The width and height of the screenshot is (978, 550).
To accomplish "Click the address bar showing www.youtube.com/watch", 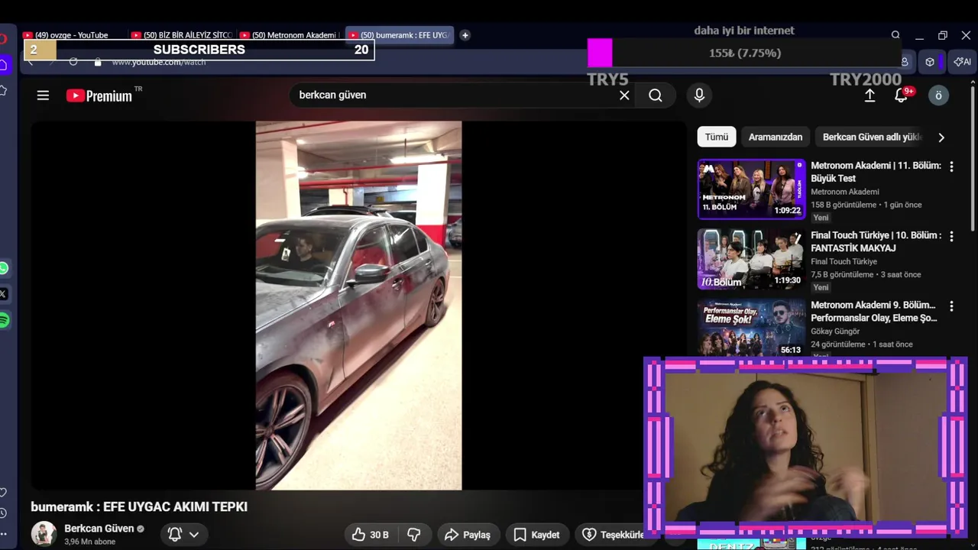I will pos(159,63).
